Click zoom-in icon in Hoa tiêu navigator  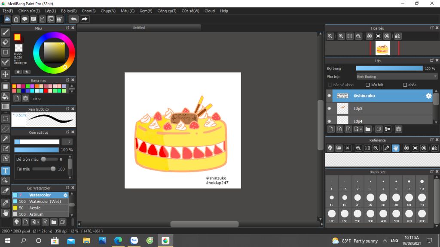pos(341,36)
